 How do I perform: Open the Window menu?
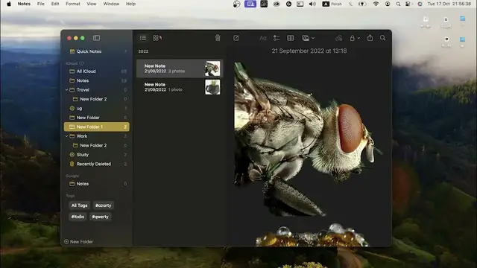111,4
